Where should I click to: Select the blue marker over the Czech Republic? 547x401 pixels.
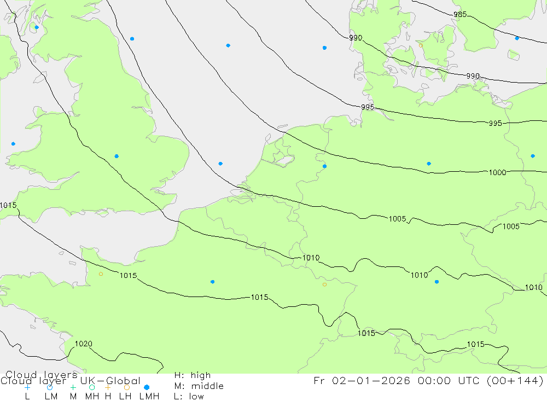[437, 282]
